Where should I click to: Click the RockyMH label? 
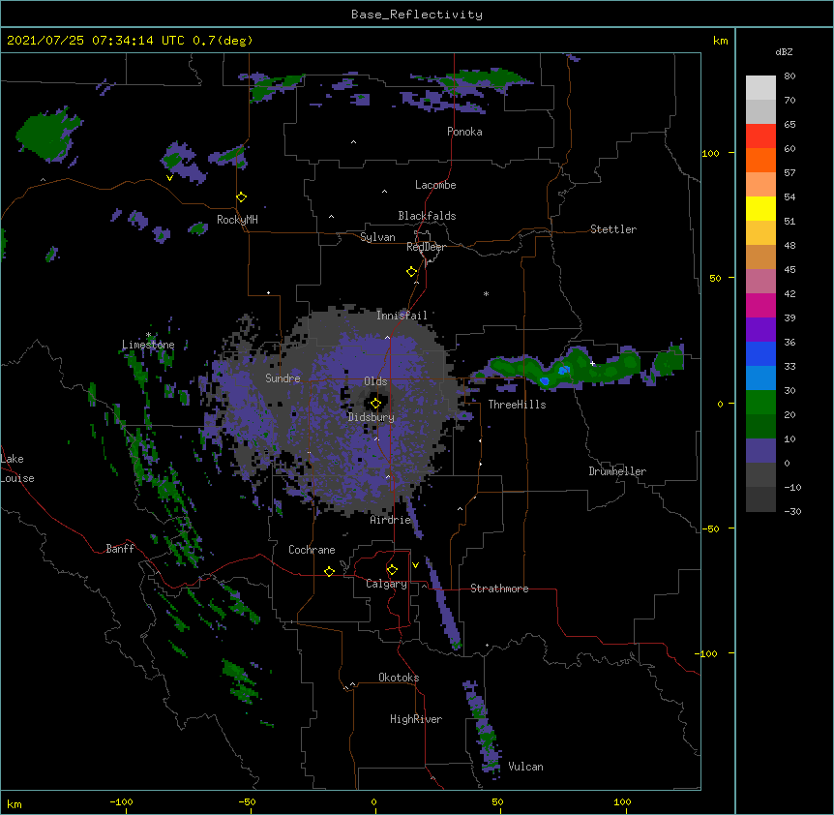[x=237, y=220]
